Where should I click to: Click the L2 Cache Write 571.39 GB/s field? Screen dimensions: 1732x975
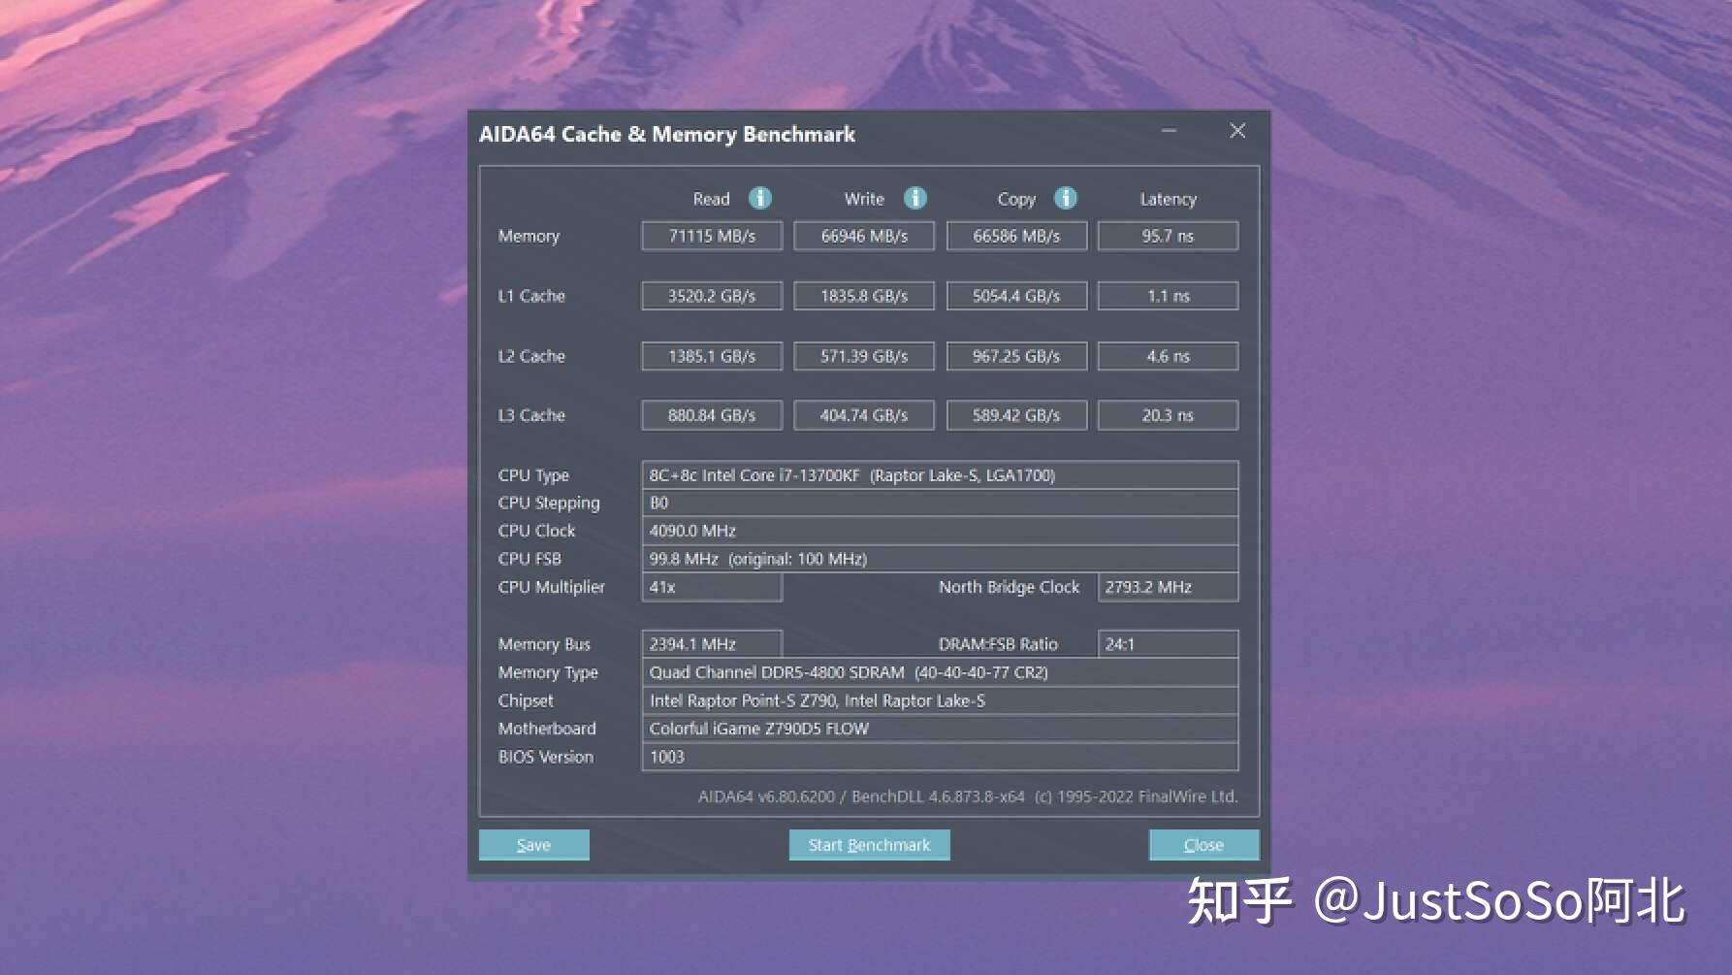click(x=864, y=356)
